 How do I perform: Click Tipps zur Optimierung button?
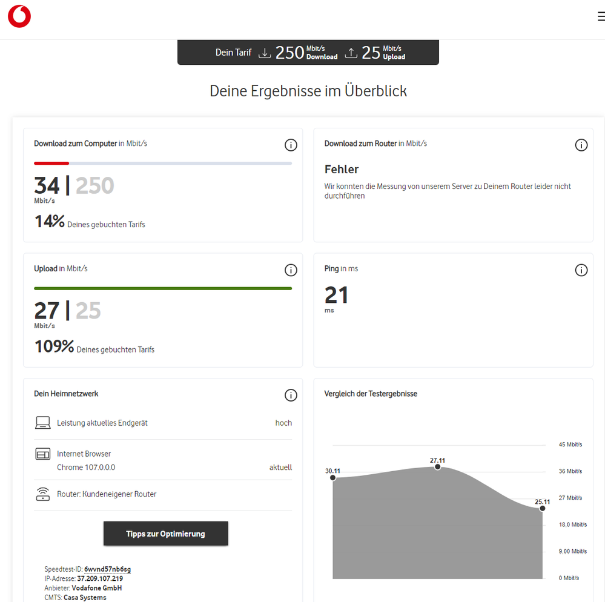coord(165,534)
